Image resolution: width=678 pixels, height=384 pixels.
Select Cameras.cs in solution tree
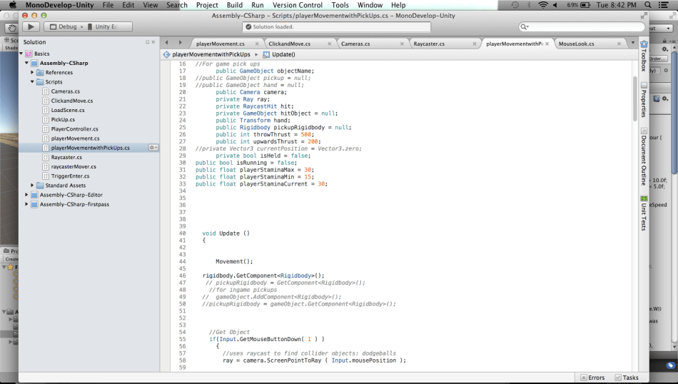tap(65, 91)
